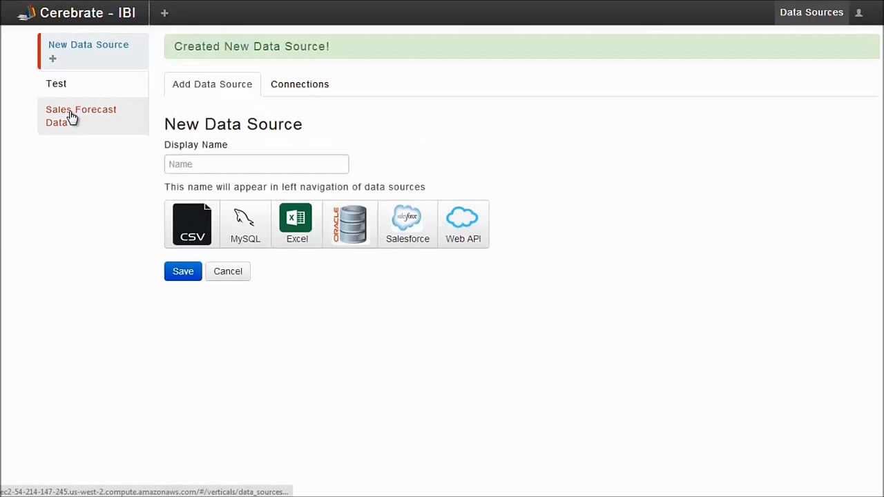884x497 pixels.
Task: Click the plus icon in top bar
Action: tap(164, 12)
